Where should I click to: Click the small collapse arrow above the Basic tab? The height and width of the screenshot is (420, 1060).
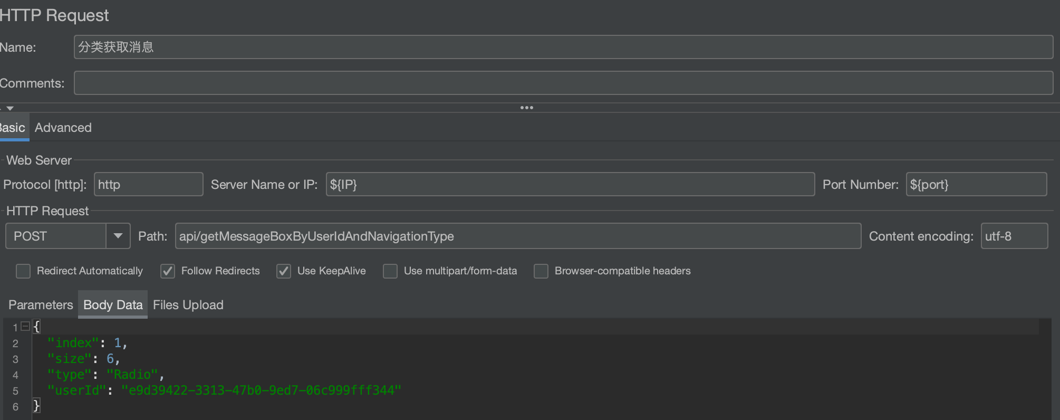[10, 108]
